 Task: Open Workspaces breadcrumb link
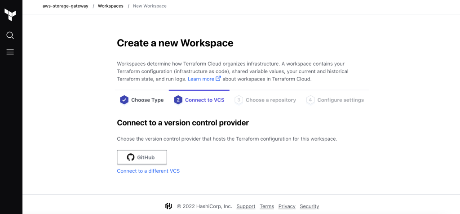tap(111, 6)
